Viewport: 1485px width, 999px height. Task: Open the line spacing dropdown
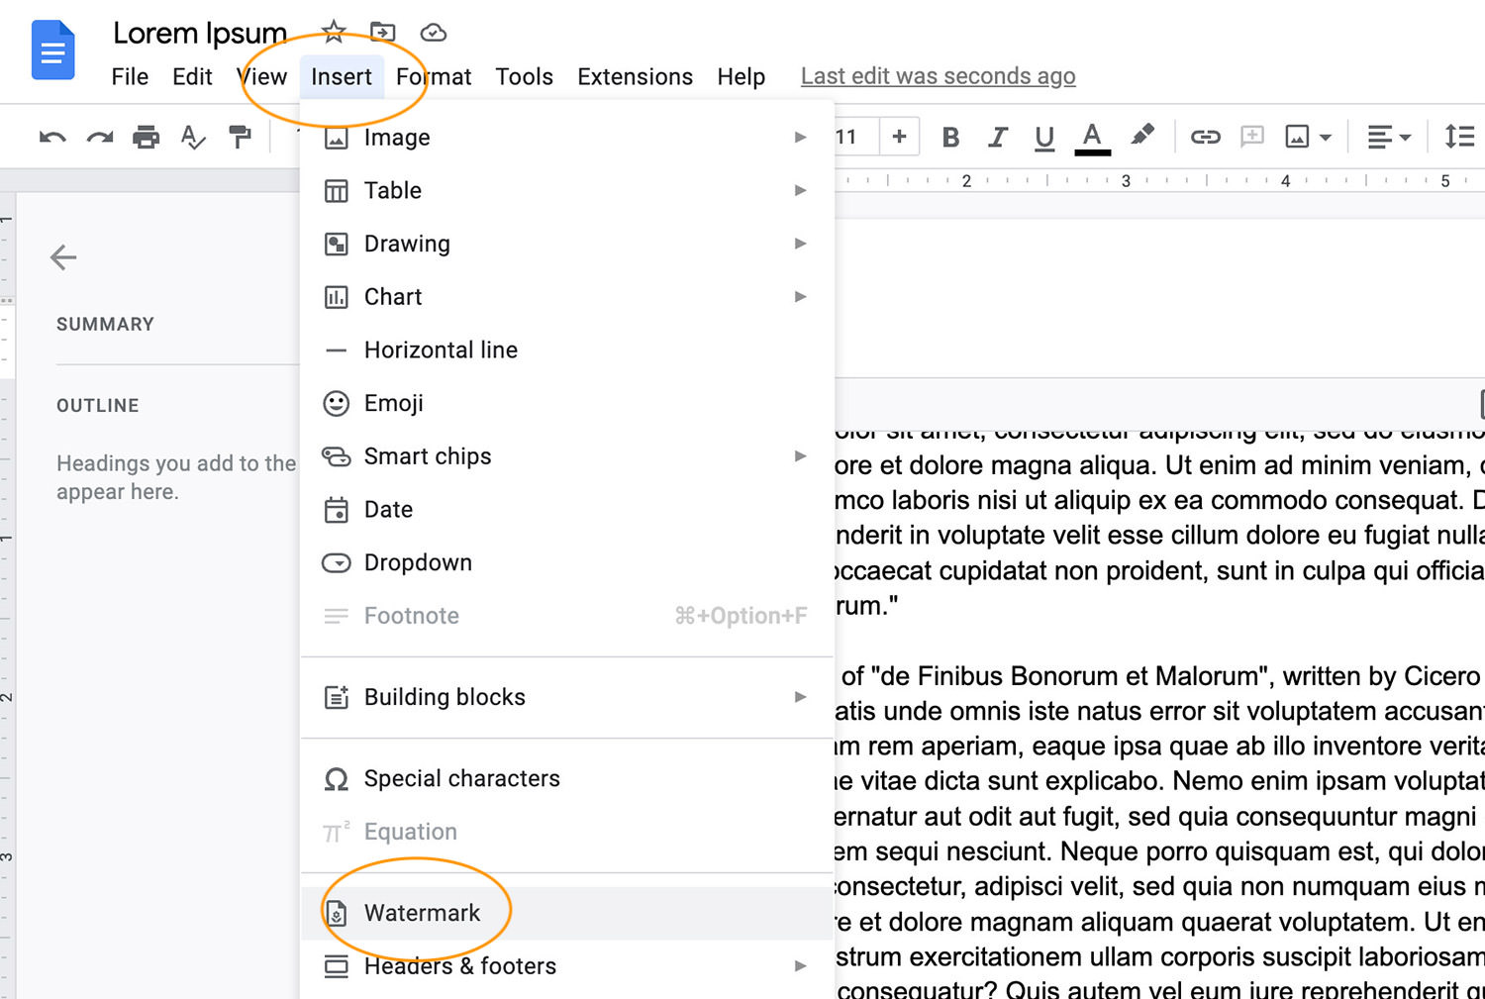(1460, 137)
